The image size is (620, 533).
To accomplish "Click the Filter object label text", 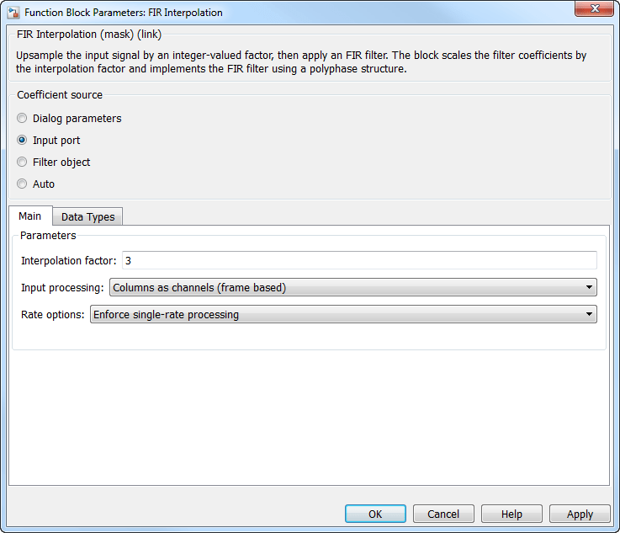I will [x=61, y=163].
